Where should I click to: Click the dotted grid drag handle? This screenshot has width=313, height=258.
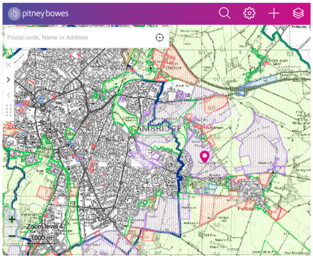pyautogui.click(x=8, y=111)
